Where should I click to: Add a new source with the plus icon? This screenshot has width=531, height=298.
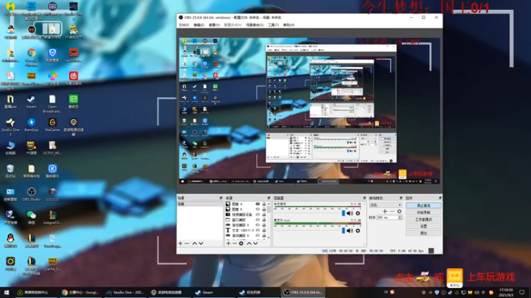coord(228,243)
